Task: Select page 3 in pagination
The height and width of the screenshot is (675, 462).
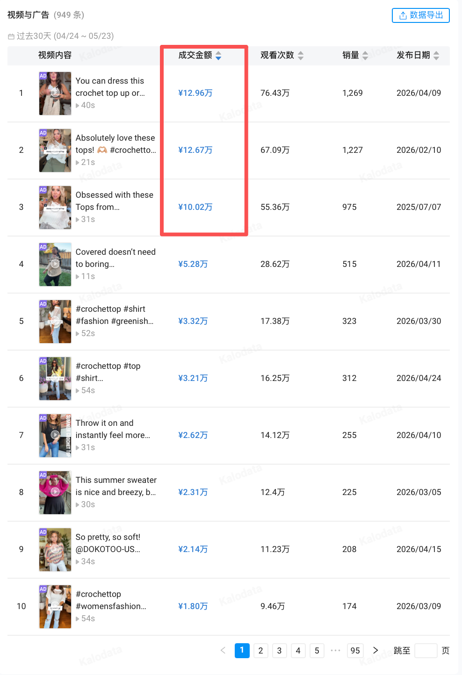Action: pyautogui.click(x=279, y=650)
